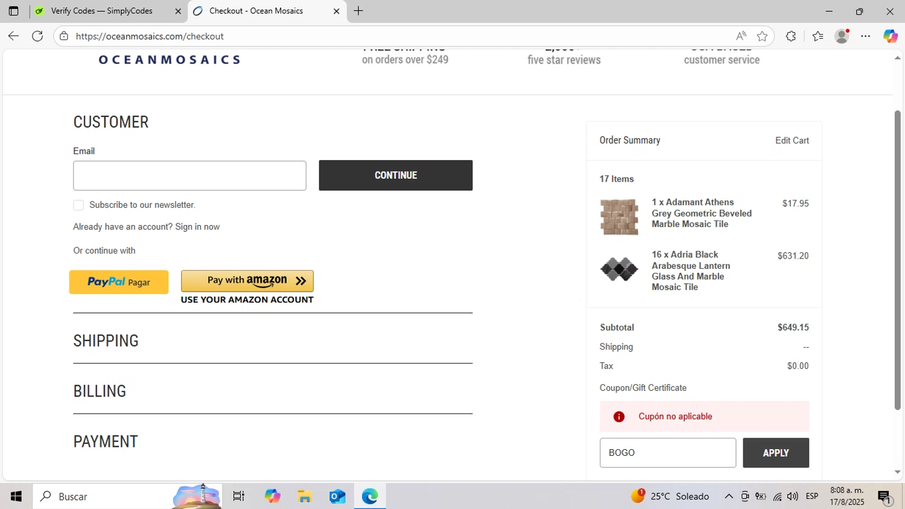The width and height of the screenshot is (905, 509).
Task: Select the Checkout - Ocean Mosaics tab
Action: click(256, 11)
